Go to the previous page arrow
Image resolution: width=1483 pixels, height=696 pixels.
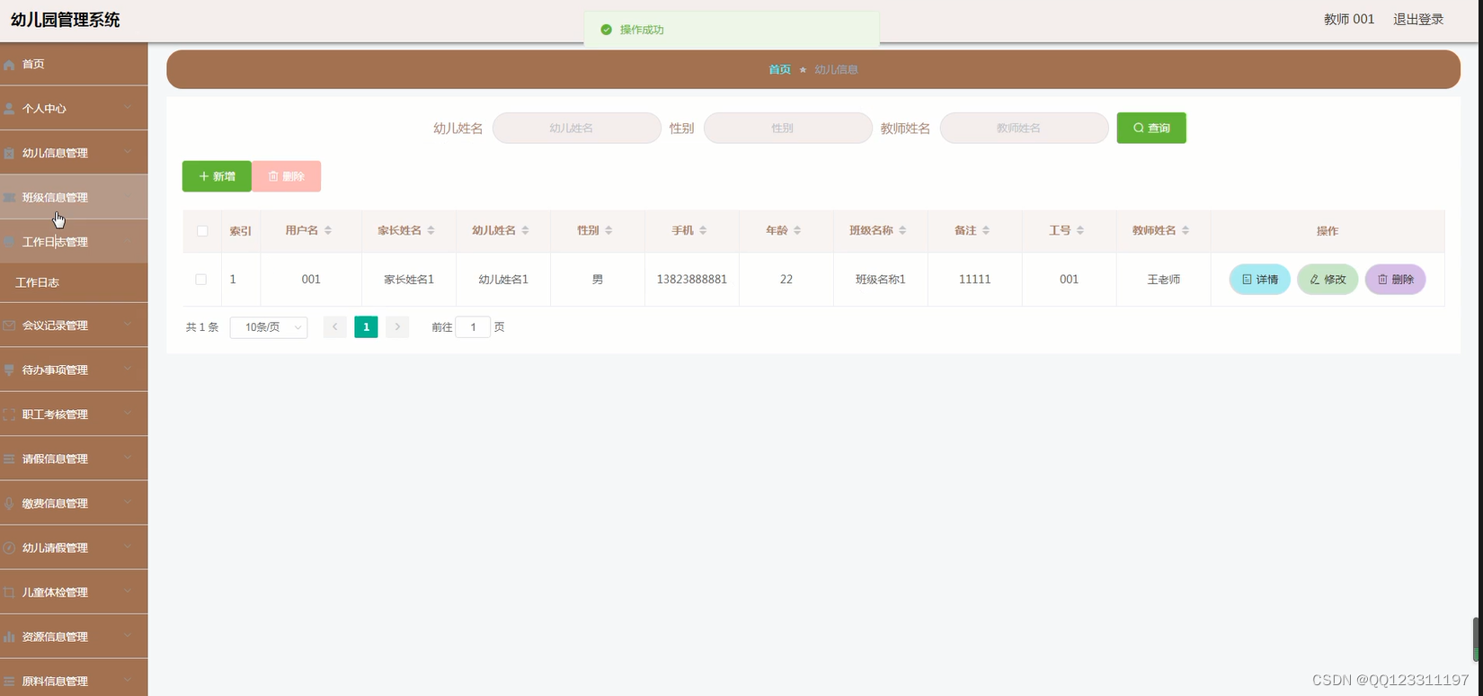point(335,327)
